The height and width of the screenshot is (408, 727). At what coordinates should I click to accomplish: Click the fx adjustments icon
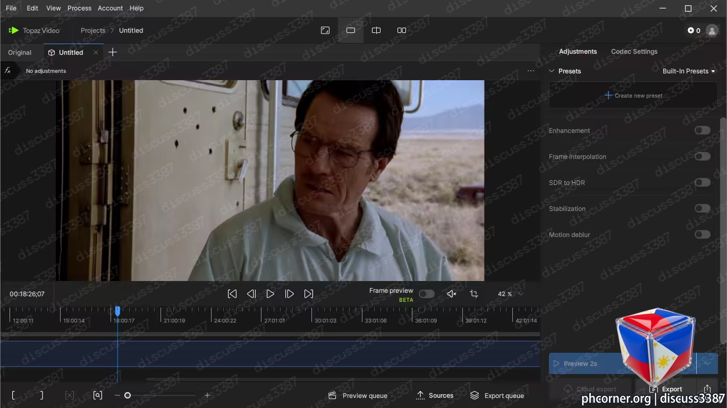click(7, 70)
